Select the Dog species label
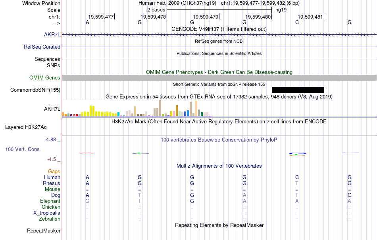Screen dimensions: 377x240 click(56, 195)
